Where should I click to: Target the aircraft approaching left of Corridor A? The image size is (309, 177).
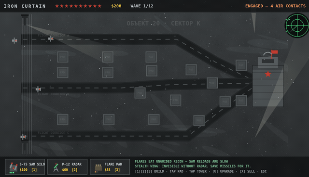tap(14, 40)
